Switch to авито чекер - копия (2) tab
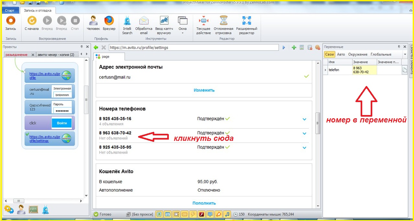The image size is (414, 221). pos(56,55)
